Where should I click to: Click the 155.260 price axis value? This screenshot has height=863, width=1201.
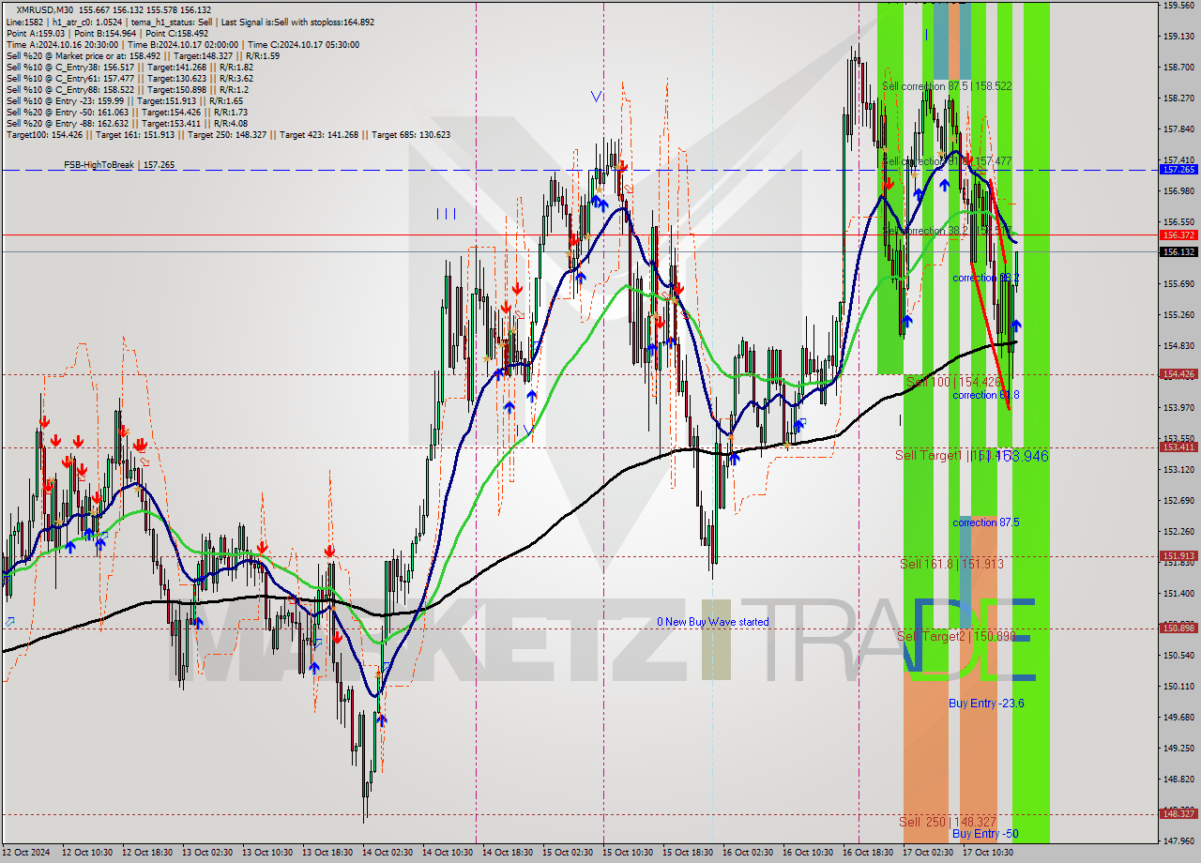tap(1178, 315)
